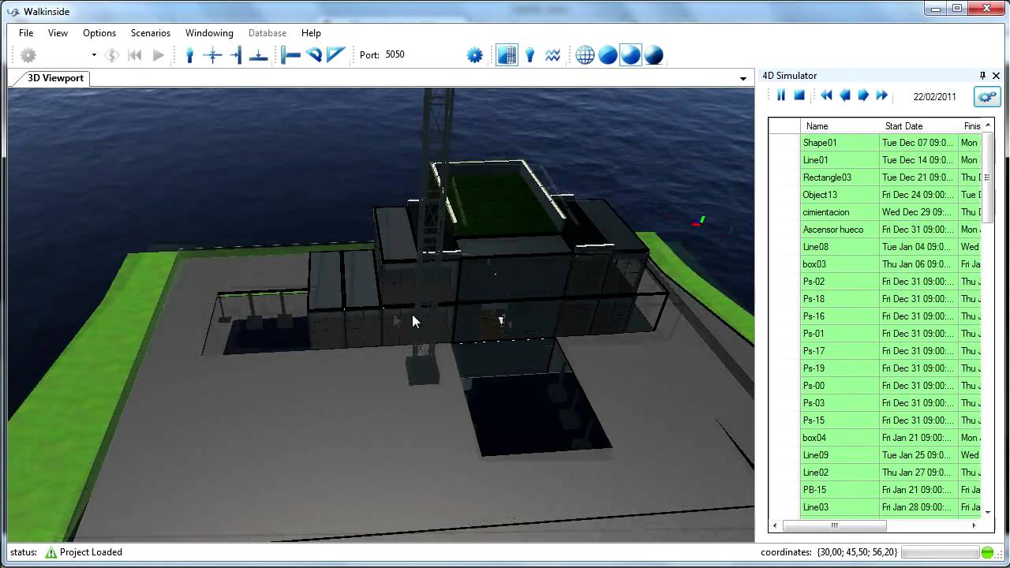Click the Project Loaded status warning icon
The image size is (1010, 568).
(51, 552)
